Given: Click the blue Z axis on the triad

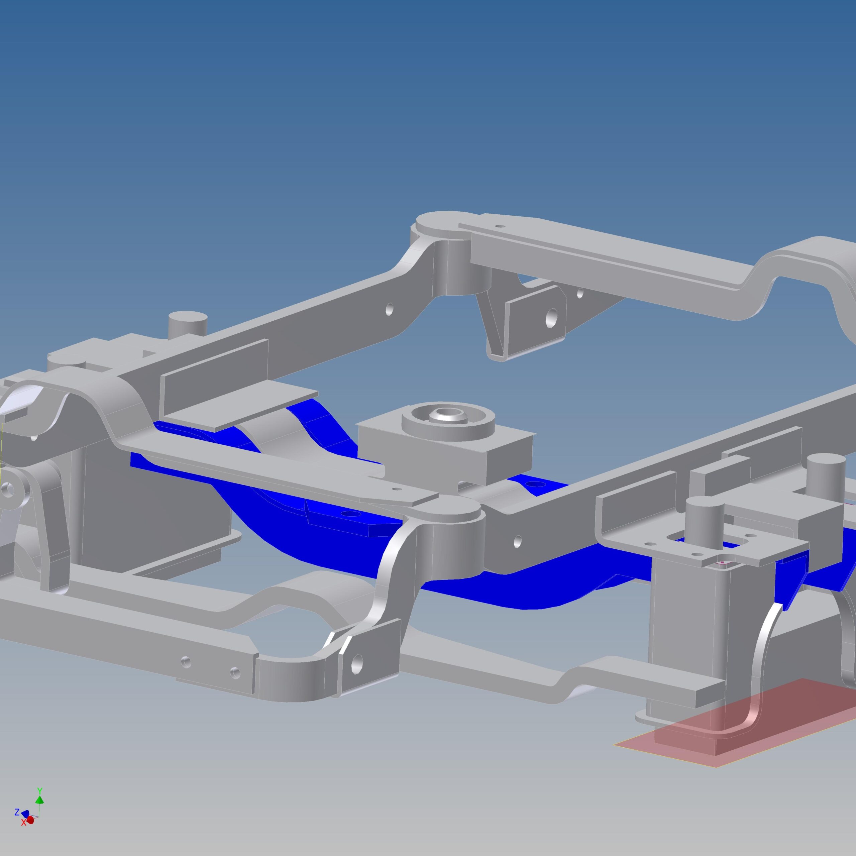Looking at the screenshot, I should click(x=25, y=814).
